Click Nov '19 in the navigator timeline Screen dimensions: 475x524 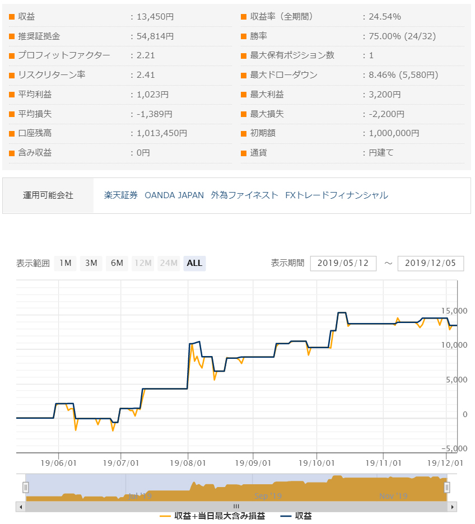[393, 496]
